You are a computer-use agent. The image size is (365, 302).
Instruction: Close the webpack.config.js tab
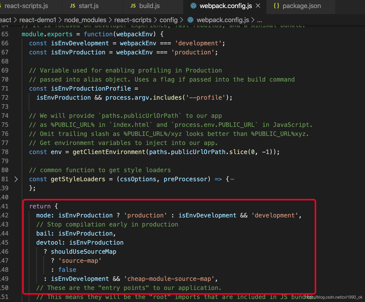(x=258, y=6)
